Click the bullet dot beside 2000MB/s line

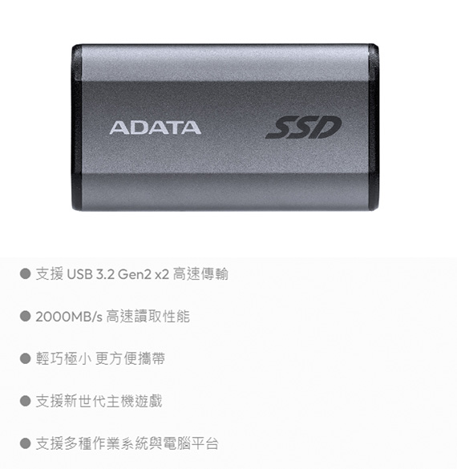[x=26, y=316]
